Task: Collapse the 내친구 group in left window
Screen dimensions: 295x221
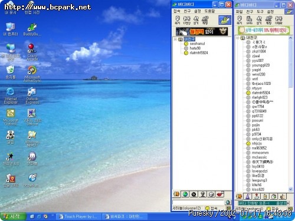Action: [175, 39]
